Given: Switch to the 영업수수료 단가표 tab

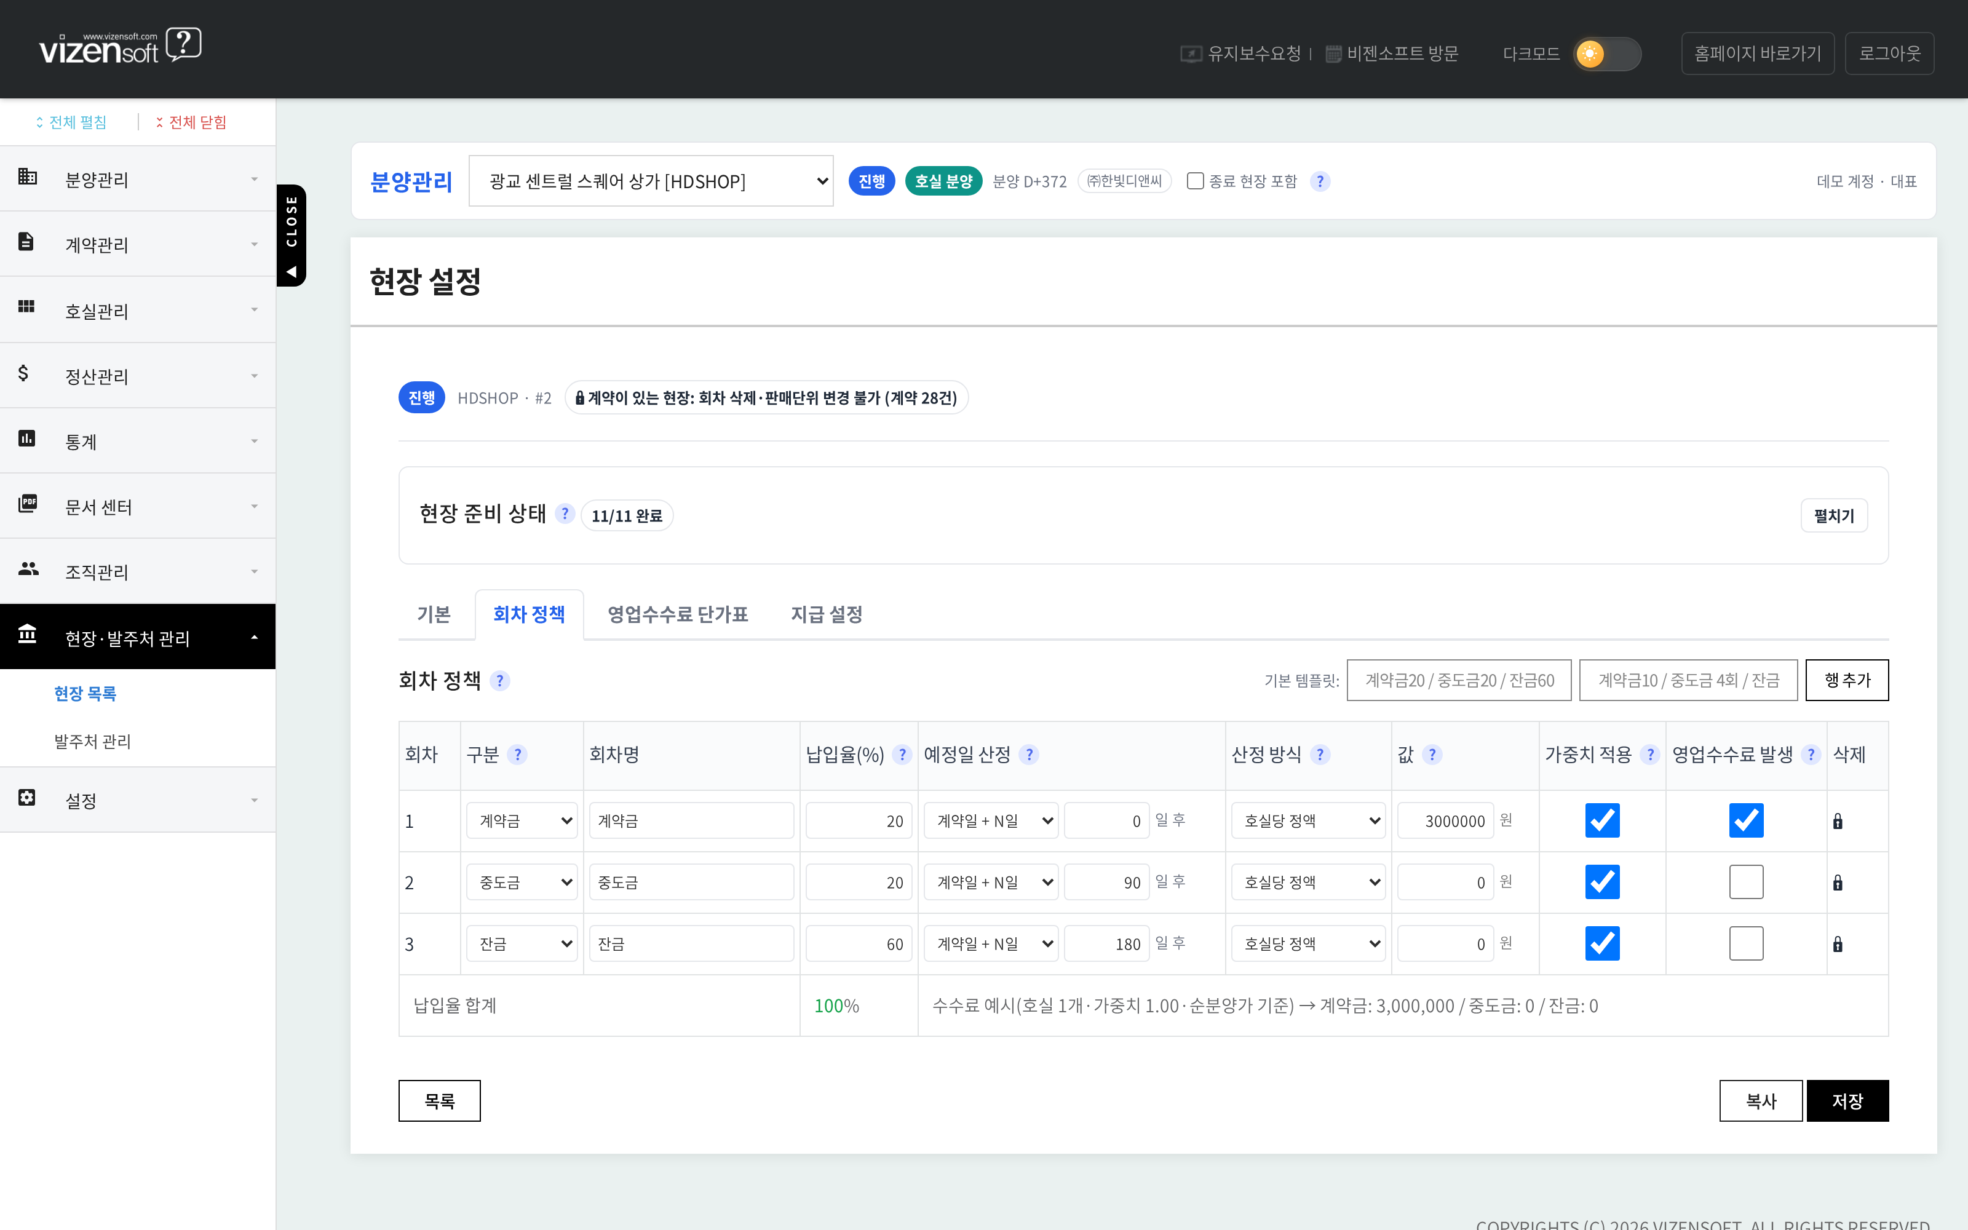Looking at the screenshot, I should [677, 614].
